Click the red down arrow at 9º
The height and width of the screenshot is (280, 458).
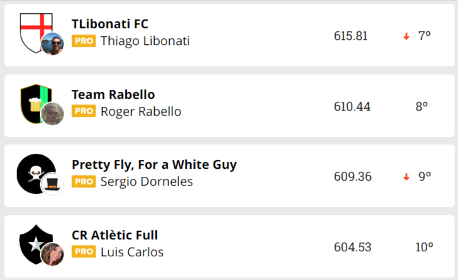point(406,177)
